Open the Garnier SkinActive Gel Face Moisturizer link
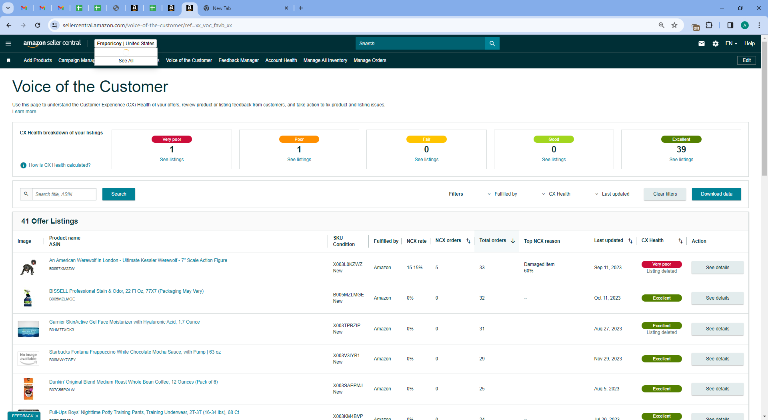Image resolution: width=768 pixels, height=420 pixels. pyautogui.click(x=124, y=322)
